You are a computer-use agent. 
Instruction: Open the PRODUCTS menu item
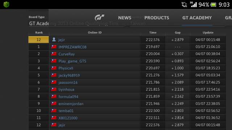pyautogui.click(x=157, y=18)
